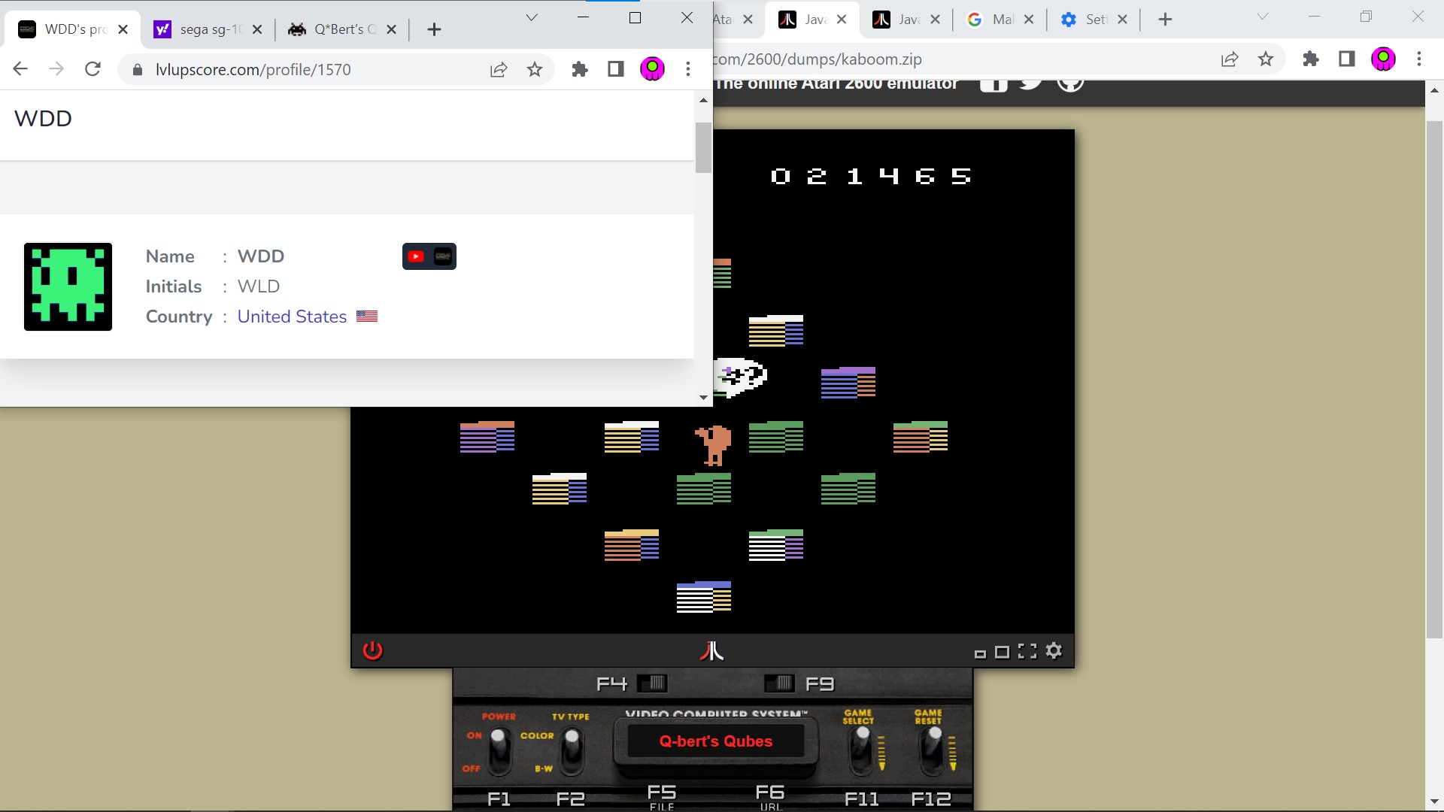Click the smallest screen size icon

tap(980, 654)
